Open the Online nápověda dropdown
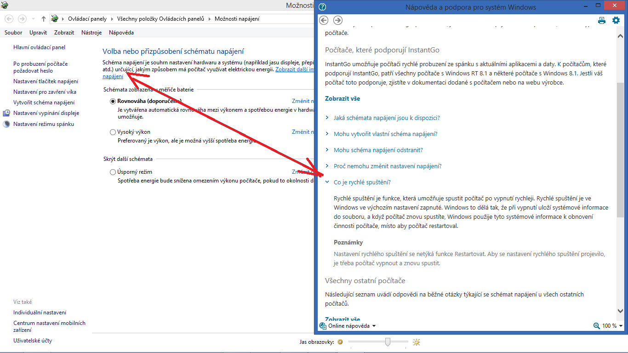 click(x=374, y=326)
